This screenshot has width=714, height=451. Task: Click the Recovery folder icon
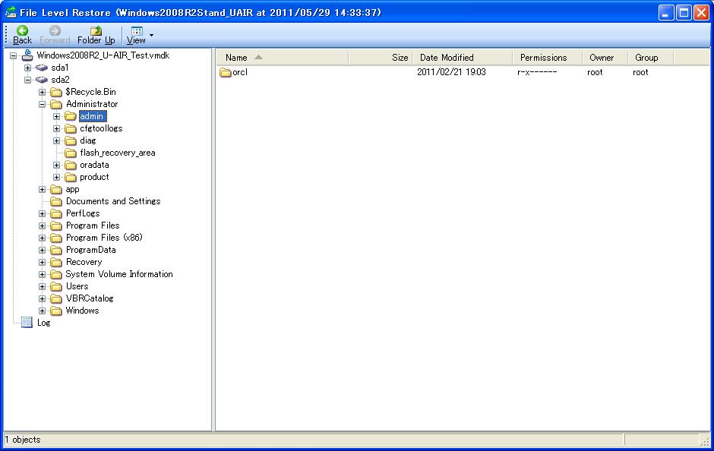click(x=56, y=262)
